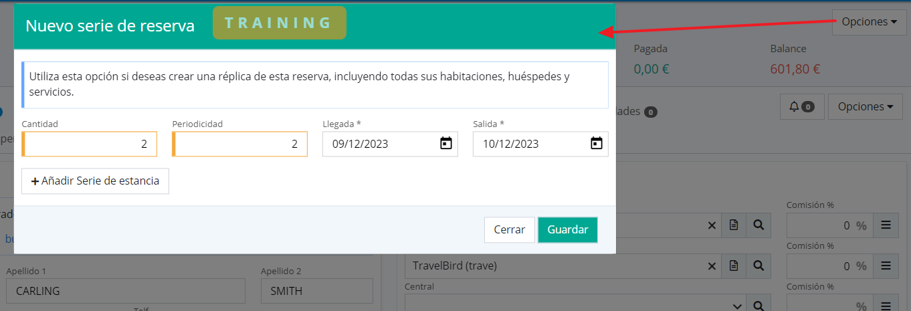
Task: Open the top-right Opciones dropdown
Action: coord(869,21)
